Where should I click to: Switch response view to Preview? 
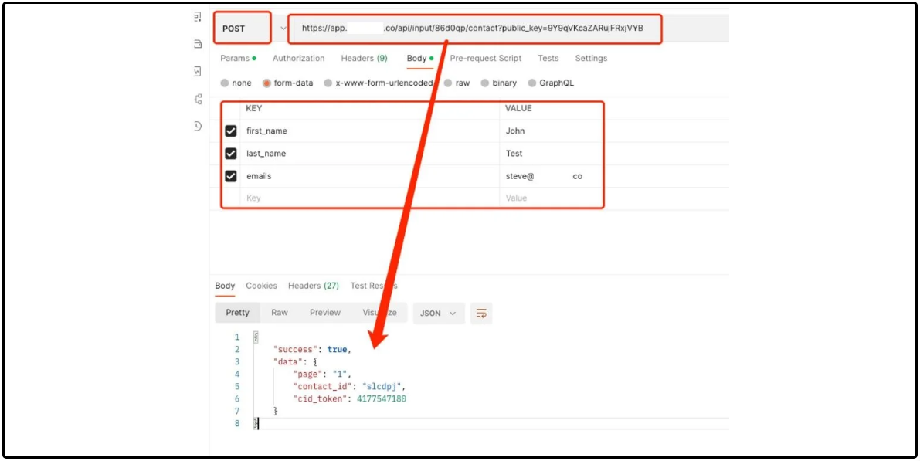(324, 312)
